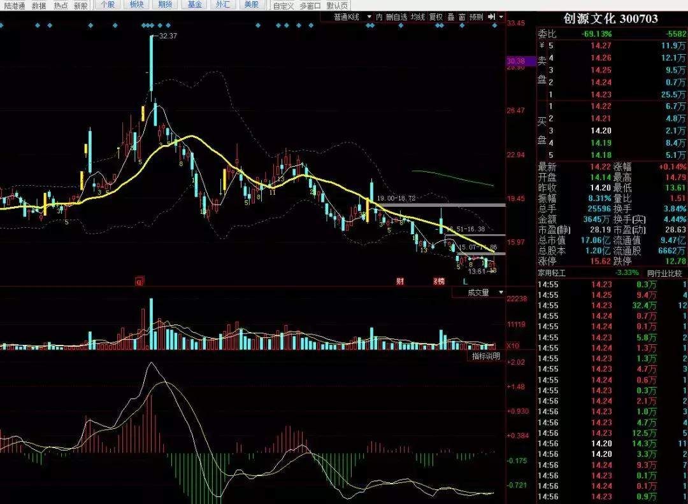
Task: Click the 创源文化 300703 stock title
Action: pos(612,18)
